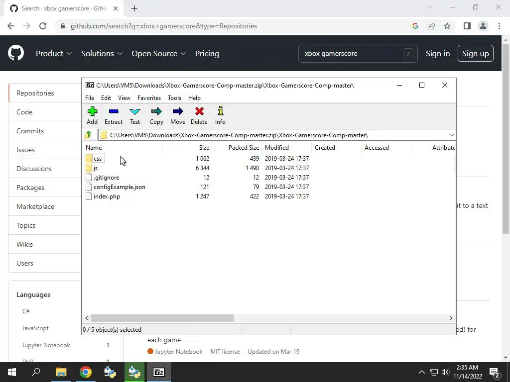Select the .gitignore file icon
The image size is (510, 382).
point(89,177)
